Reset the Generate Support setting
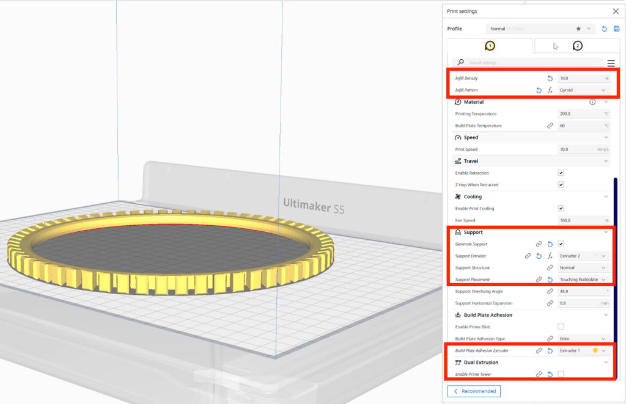 pyautogui.click(x=550, y=244)
